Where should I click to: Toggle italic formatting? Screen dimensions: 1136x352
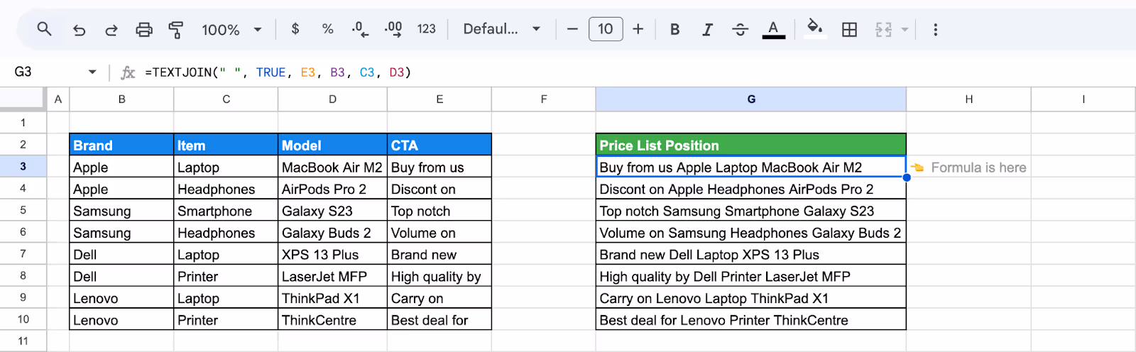tap(707, 30)
